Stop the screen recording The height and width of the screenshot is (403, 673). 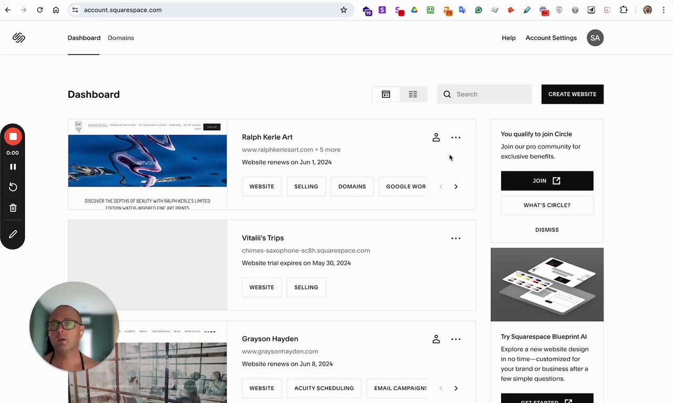click(13, 137)
